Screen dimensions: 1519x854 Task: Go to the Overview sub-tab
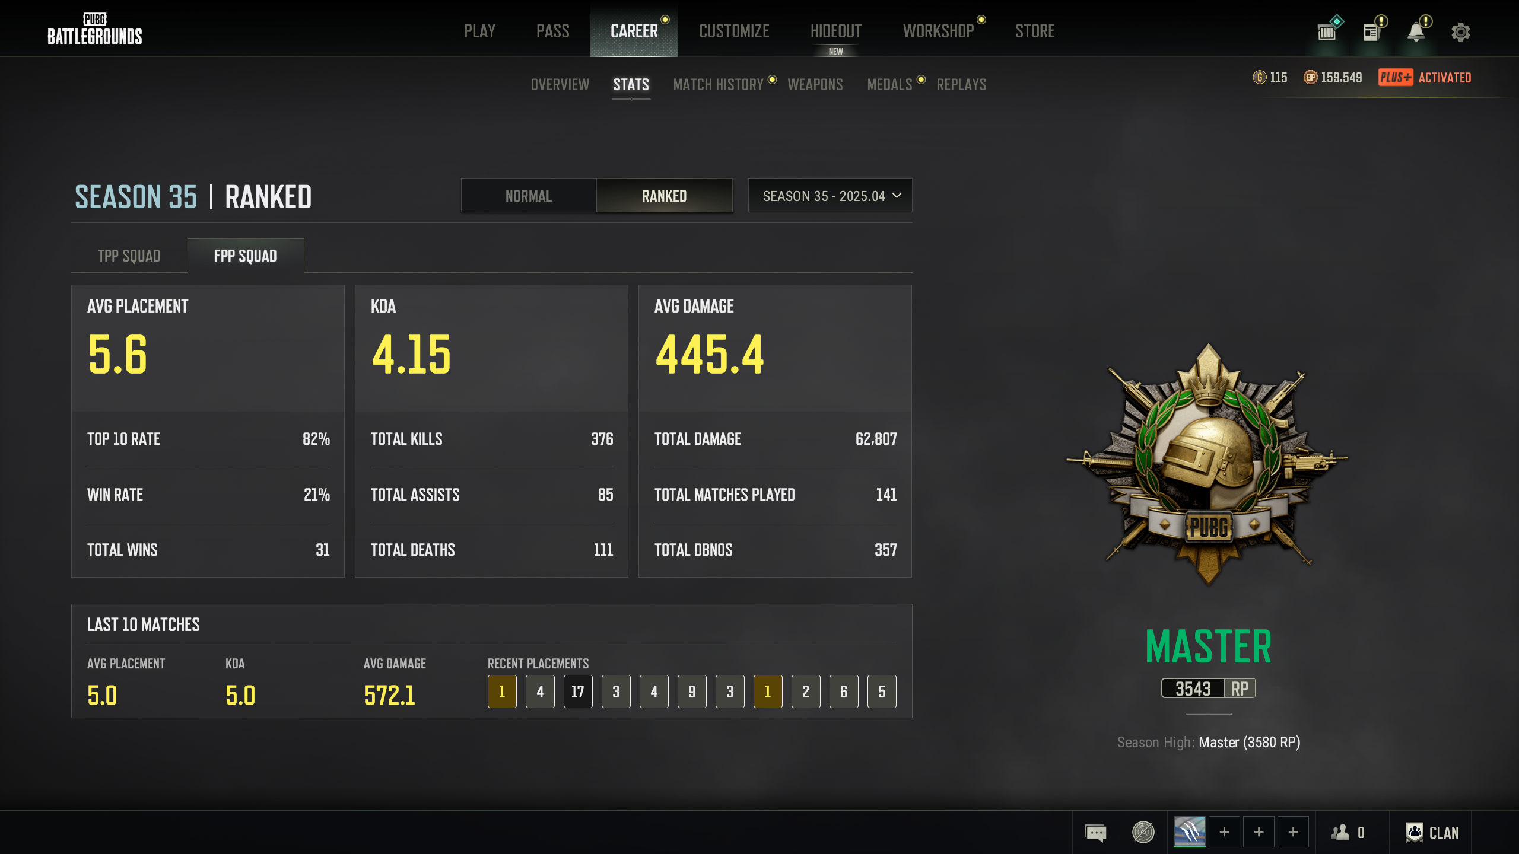560,84
